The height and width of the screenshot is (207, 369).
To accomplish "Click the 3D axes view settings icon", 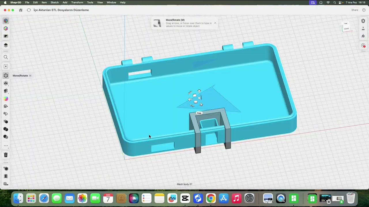I will click(x=363, y=36).
